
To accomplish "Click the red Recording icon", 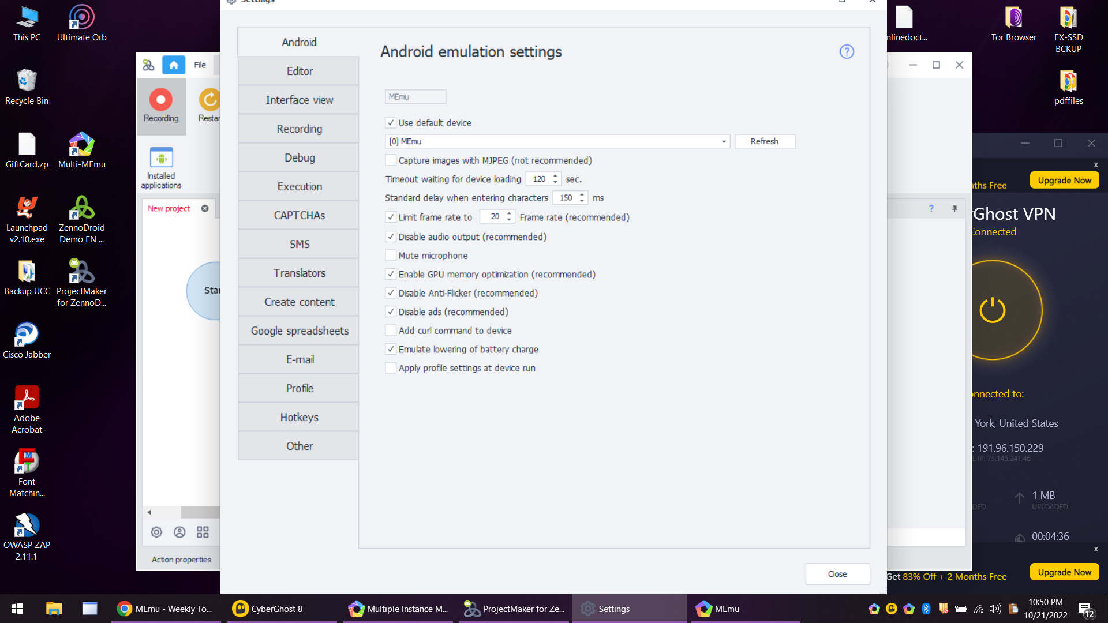I will (x=160, y=100).
